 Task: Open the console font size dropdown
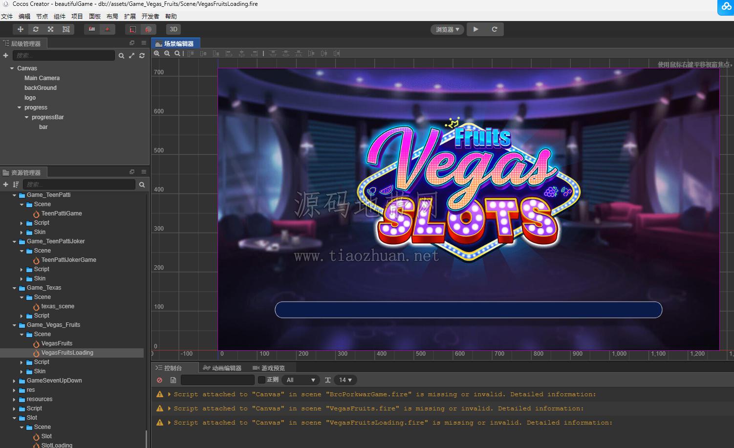pyautogui.click(x=345, y=380)
